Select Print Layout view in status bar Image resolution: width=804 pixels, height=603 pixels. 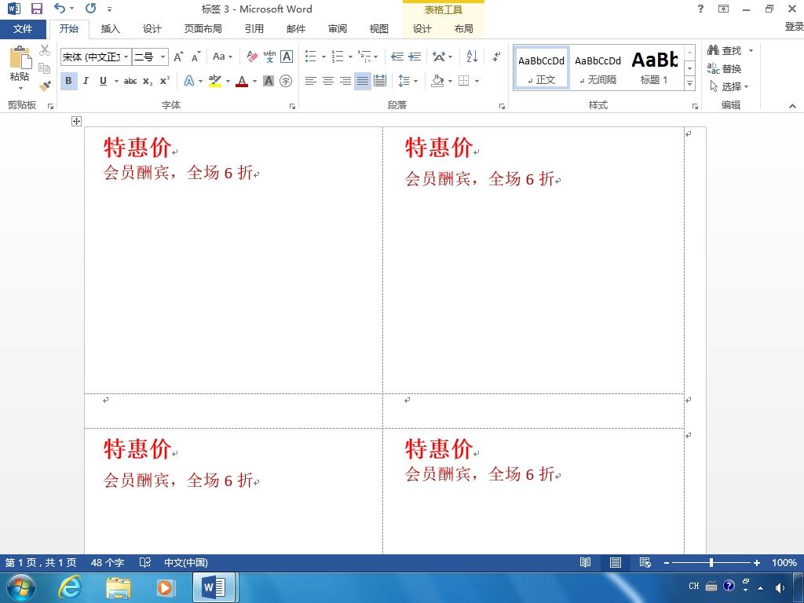coord(616,562)
